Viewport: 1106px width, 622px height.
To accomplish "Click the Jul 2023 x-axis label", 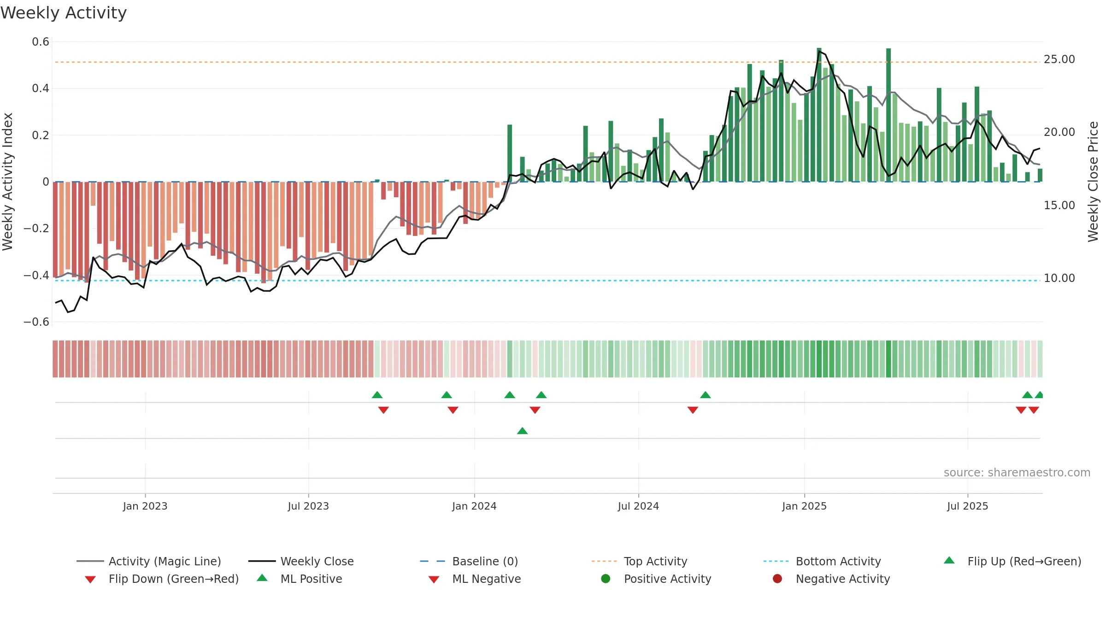I will pyautogui.click(x=308, y=506).
